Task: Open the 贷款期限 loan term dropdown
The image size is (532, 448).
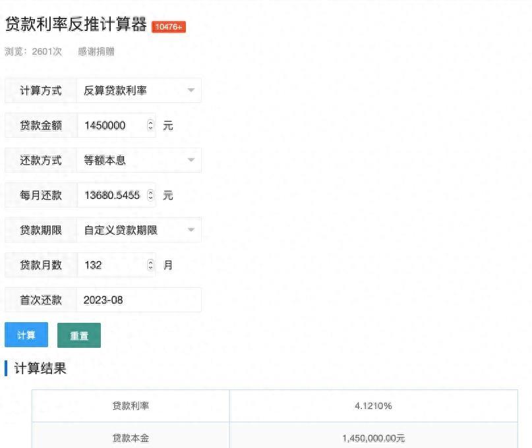Action: point(138,230)
